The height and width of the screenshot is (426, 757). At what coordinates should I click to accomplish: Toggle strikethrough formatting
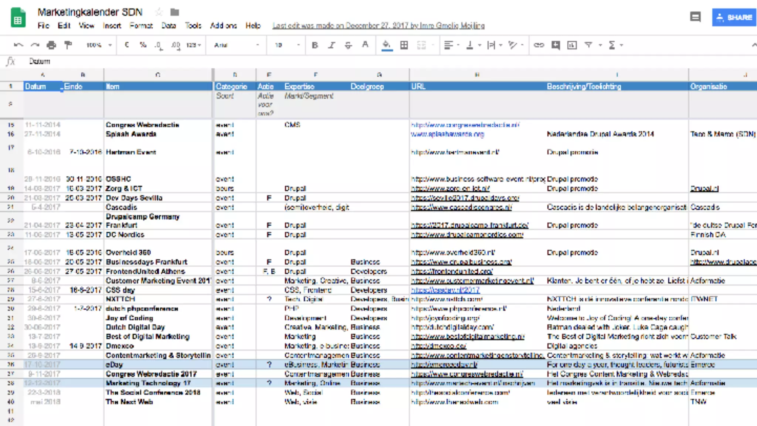click(x=348, y=45)
